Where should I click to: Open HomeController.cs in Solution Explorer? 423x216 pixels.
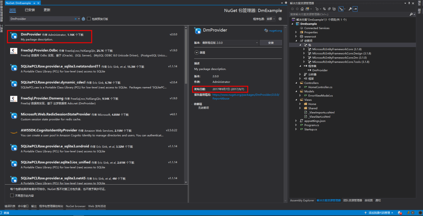320,87
